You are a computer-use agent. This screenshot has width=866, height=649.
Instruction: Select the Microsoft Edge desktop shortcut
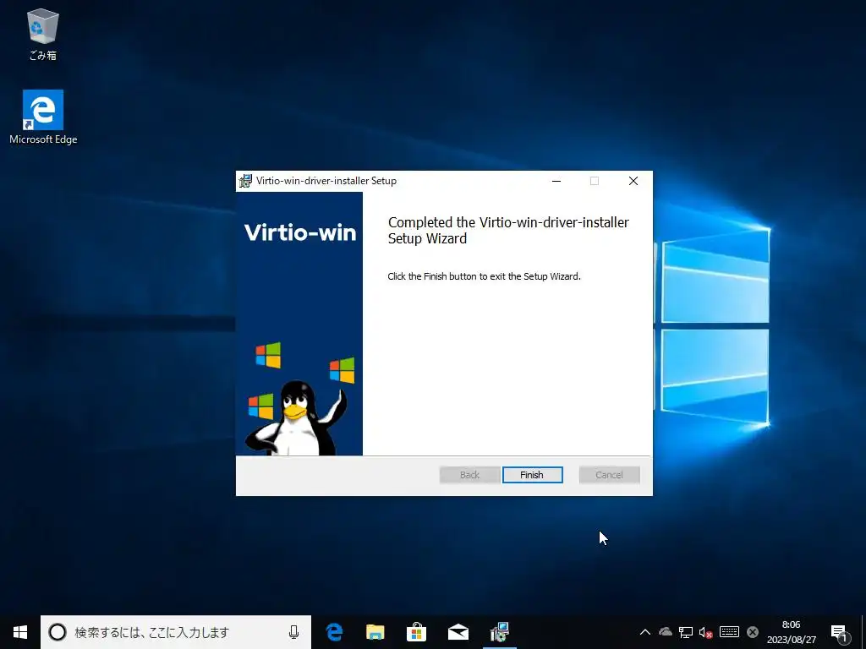click(43, 117)
